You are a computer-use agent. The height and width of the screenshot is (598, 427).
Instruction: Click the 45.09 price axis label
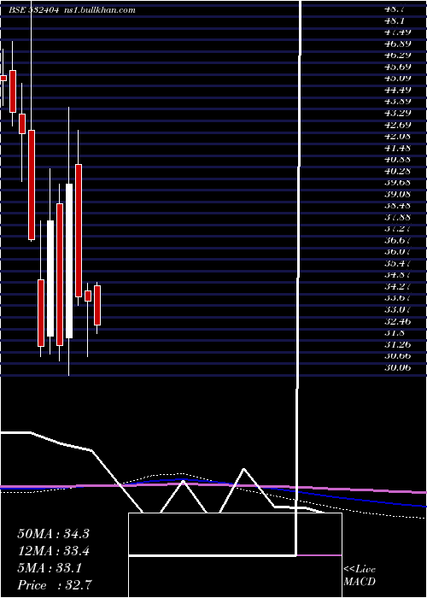click(398, 79)
